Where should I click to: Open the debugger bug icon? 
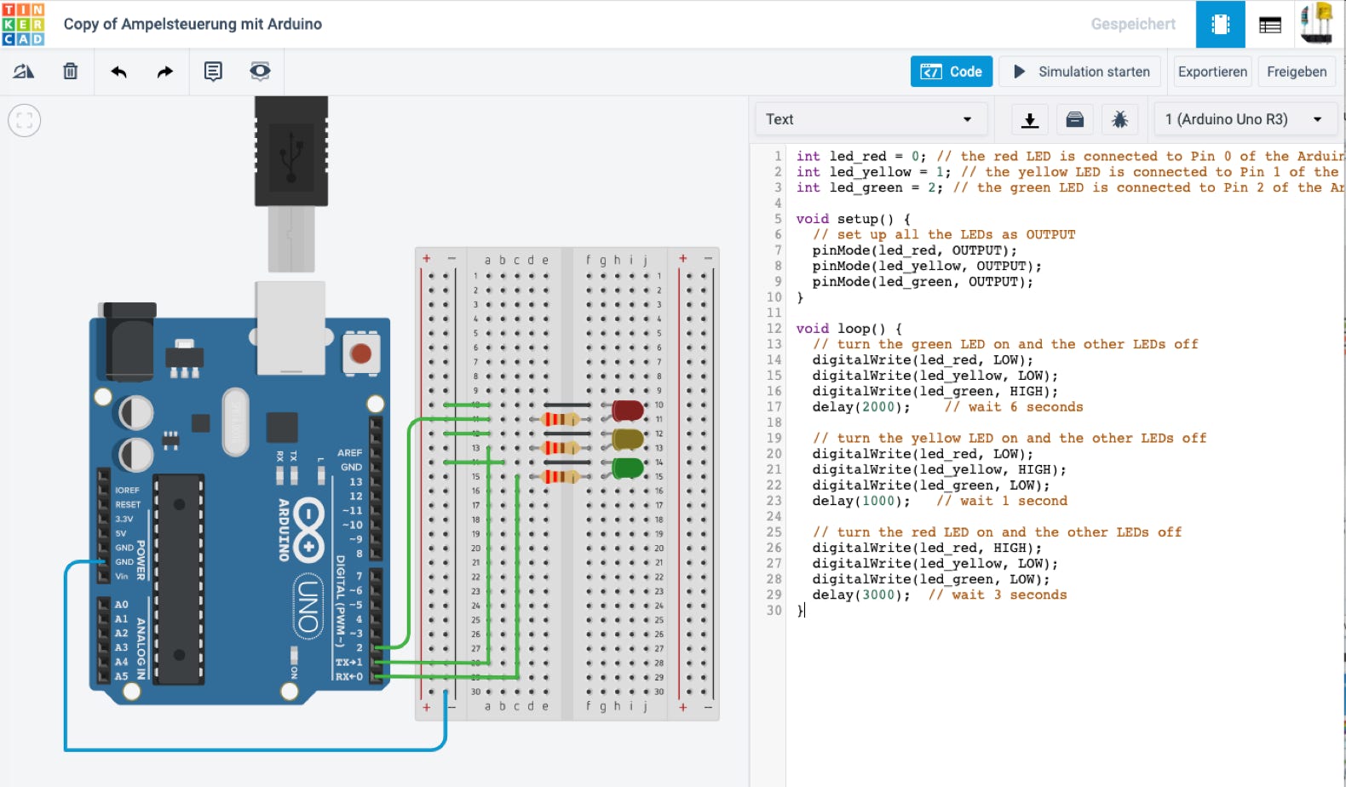coord(1120,119)
